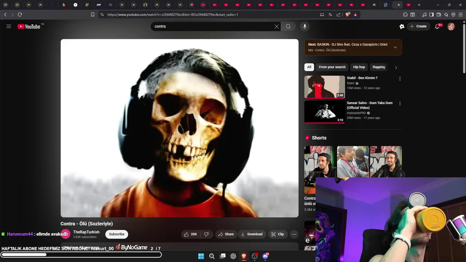Toggle the browser sidebar panel

[x=431, y=15]
